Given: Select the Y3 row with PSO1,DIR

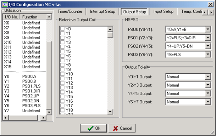Looking at the screenshot, I should tap(24, 91).
